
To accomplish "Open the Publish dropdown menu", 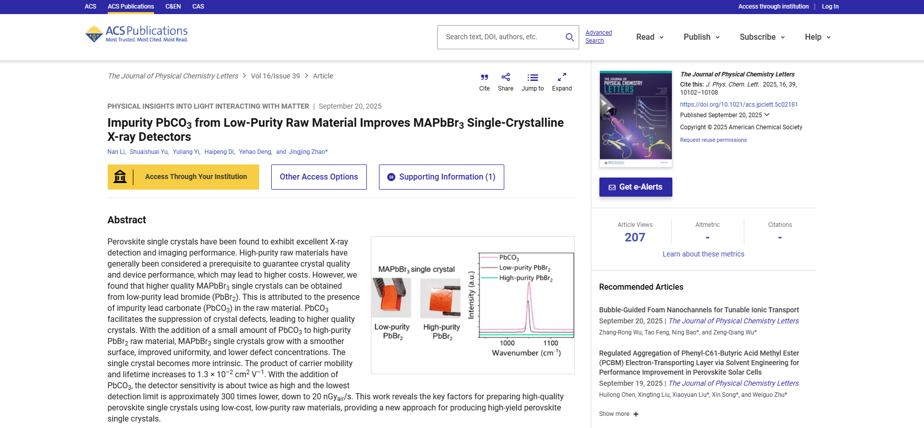I will [x=702, y=37].
